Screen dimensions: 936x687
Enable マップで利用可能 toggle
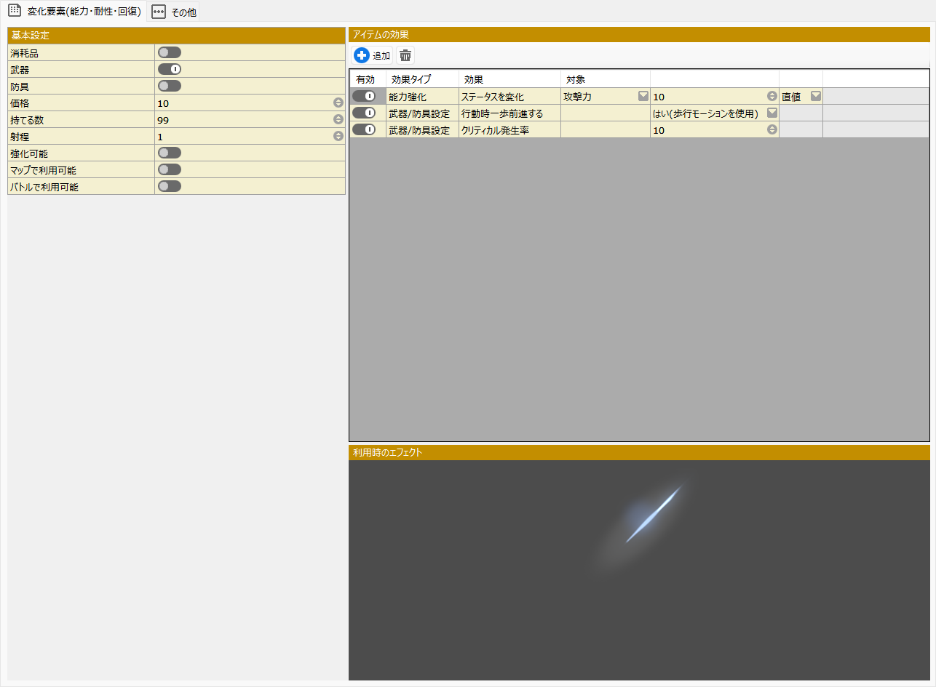click(x=170, y=169)
